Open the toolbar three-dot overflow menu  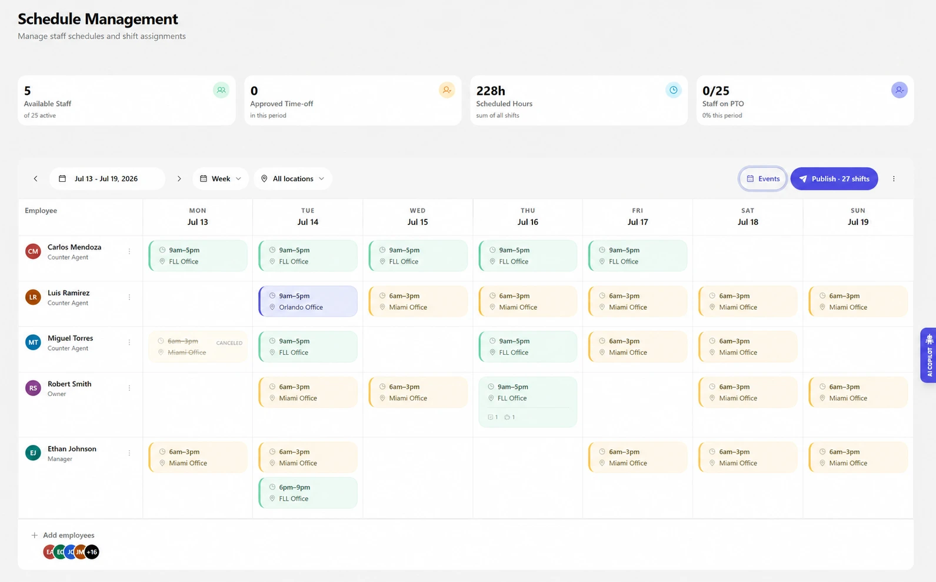click(x=894, y=179)
